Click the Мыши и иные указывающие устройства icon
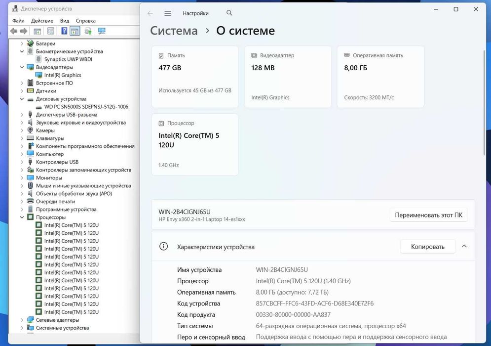Image resolution: width=491 pixels, height=346 pixels. pyautogui.click(x=31, y=185)
